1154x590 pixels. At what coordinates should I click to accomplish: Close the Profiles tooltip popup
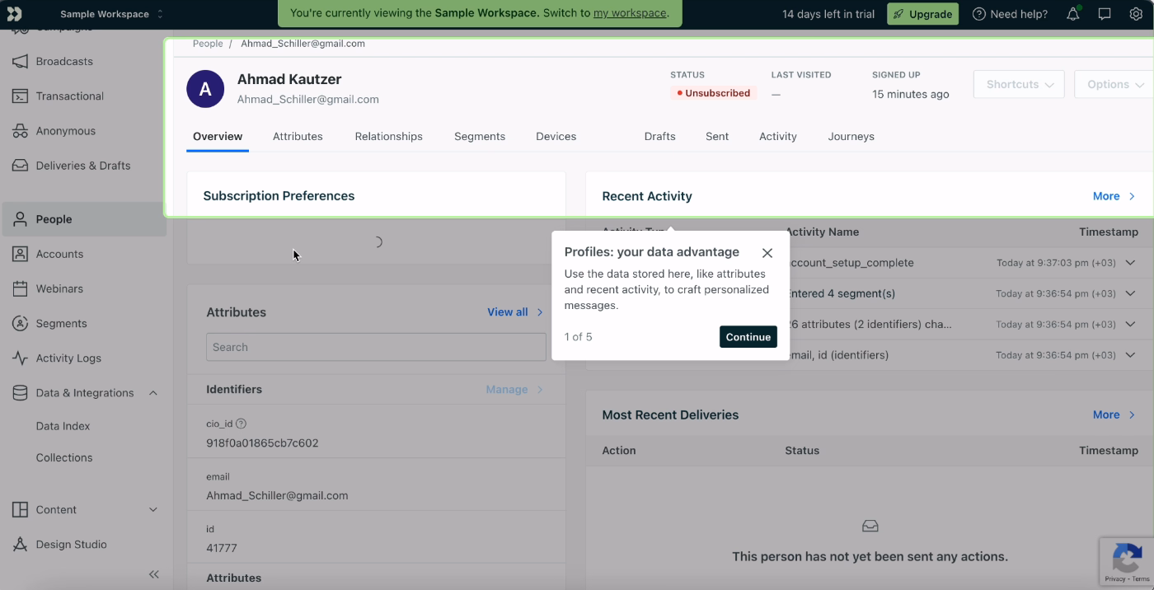(767, 253)
